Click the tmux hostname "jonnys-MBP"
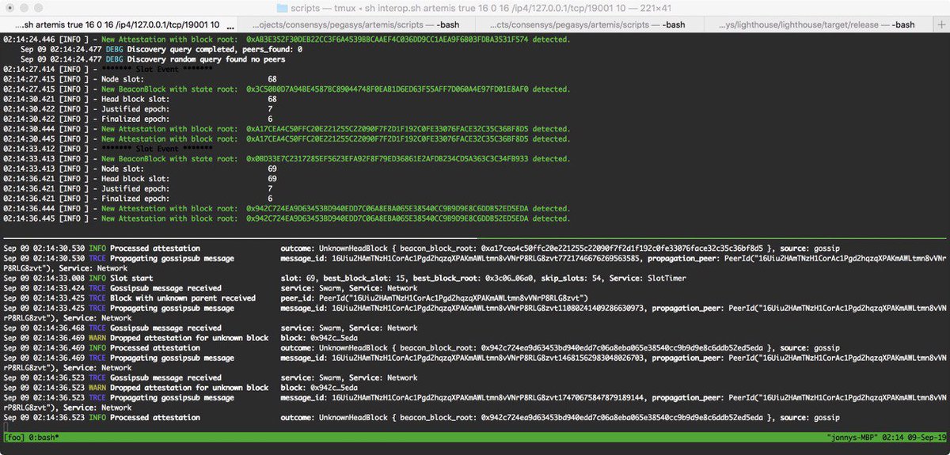Image resolution: width=950 pixels, height=455 pixels. 852,437
